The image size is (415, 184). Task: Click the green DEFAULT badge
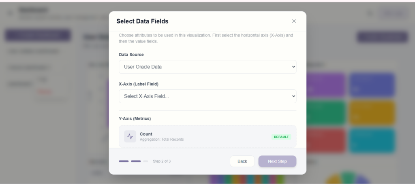281,137
